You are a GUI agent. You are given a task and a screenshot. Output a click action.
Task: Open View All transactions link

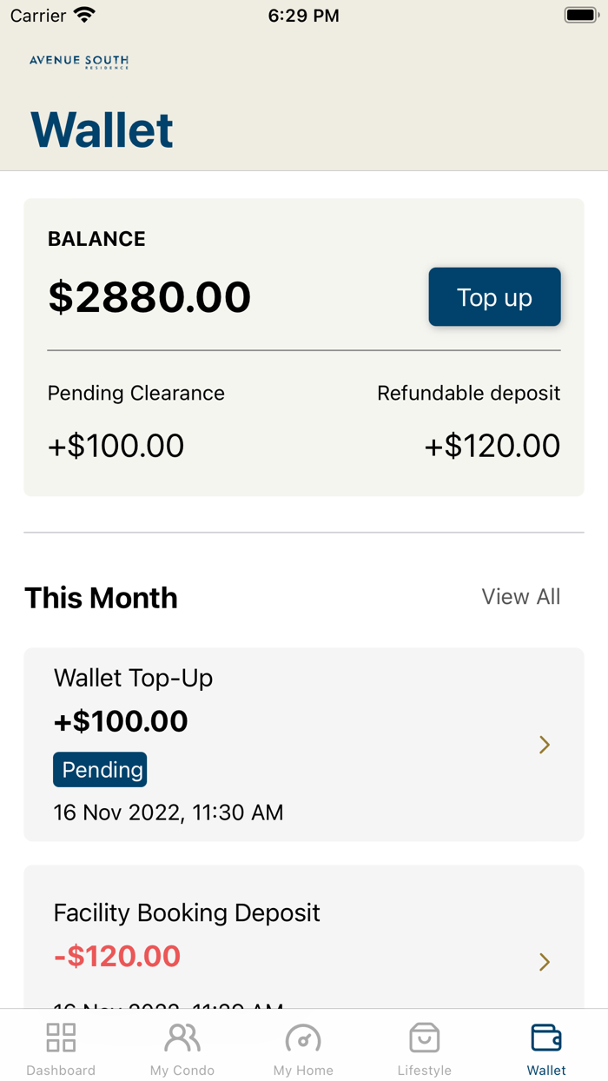tap(521, 597)
